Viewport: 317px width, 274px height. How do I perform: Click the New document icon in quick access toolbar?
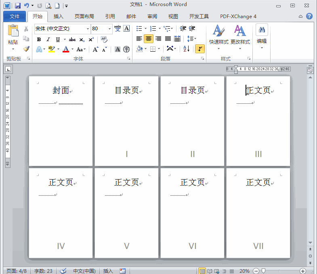pos(57,6)
